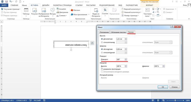Insert a Диаграмма chart
The height and width of the screenshot is (102, 191).
tap(62, 12)
